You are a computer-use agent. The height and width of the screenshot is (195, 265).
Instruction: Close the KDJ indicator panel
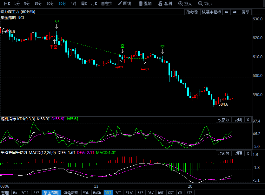(248, 120)
